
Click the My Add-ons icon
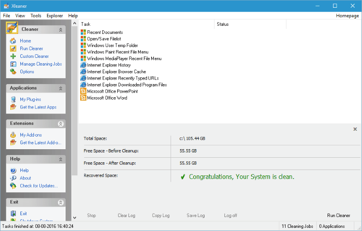[13, 135]
